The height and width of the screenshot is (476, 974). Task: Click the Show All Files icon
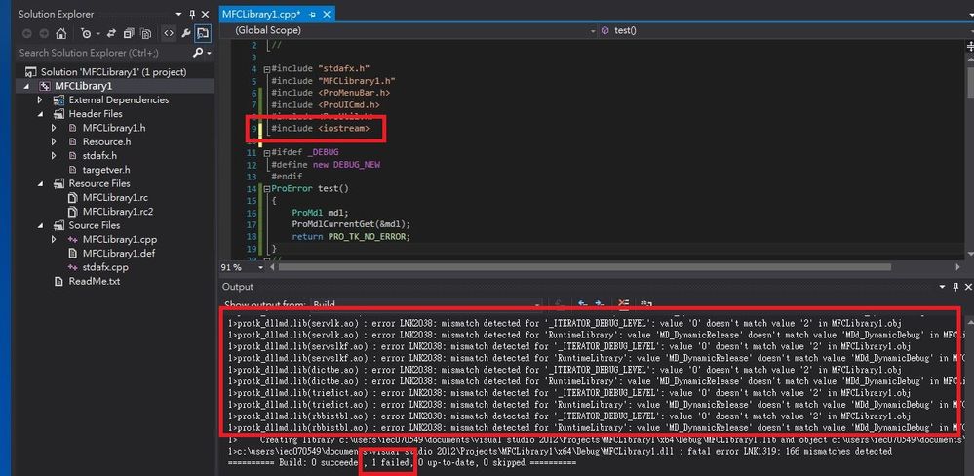[x=145, y=33]
